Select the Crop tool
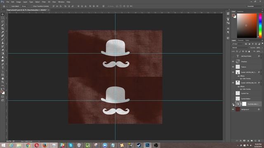 coord(2,28)
